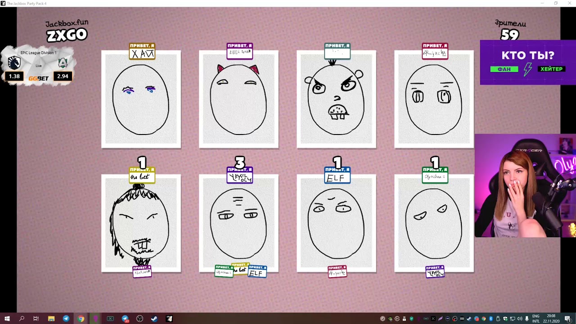The image size is (576, 324).
Task: Select Jackbox Party Pack 4 taskbar icon
Action: click(x=169, y=319)
